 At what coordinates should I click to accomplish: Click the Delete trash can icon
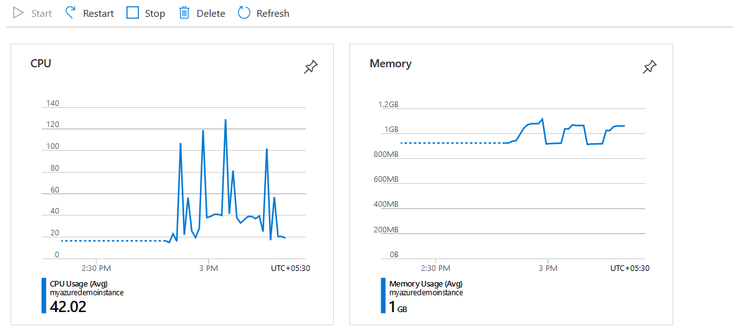click(184, 13)
